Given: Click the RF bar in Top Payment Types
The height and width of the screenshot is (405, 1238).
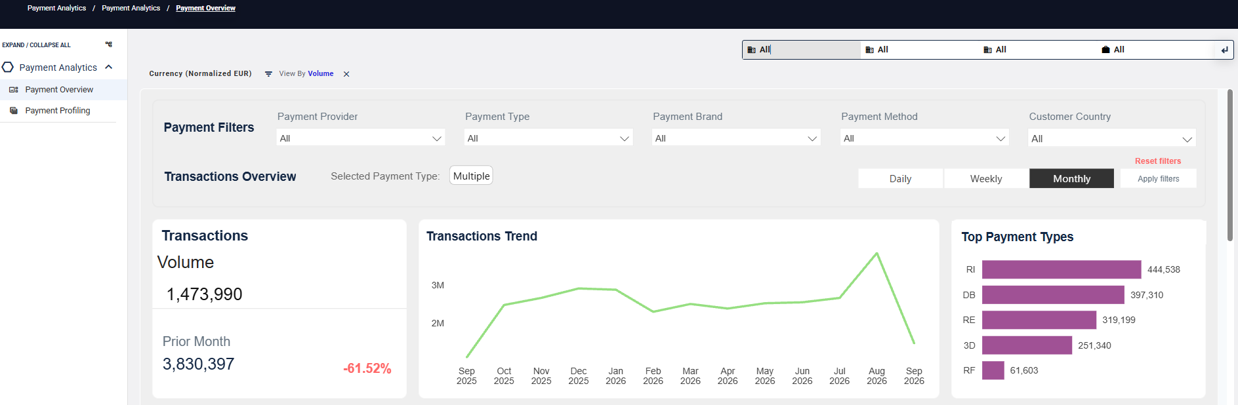Looking at the screenshot, I should click(993, 370).
